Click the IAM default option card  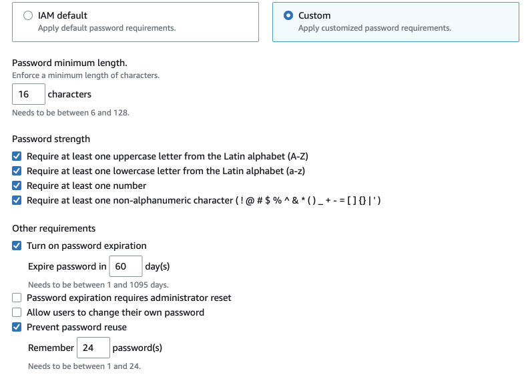coord(136,22)
